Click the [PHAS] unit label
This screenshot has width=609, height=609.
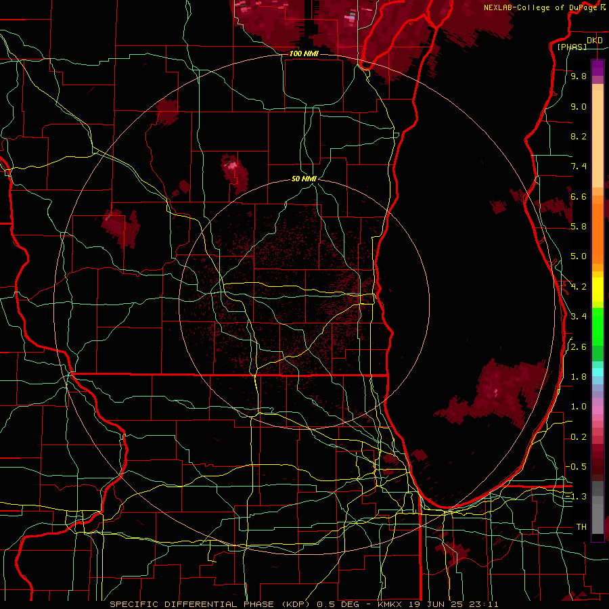572,47
